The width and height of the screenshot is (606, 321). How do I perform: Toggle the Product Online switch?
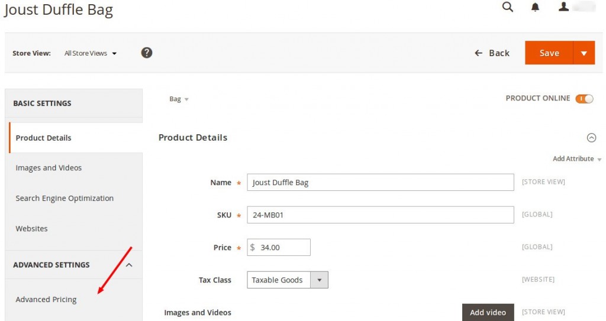coord(584,99)
